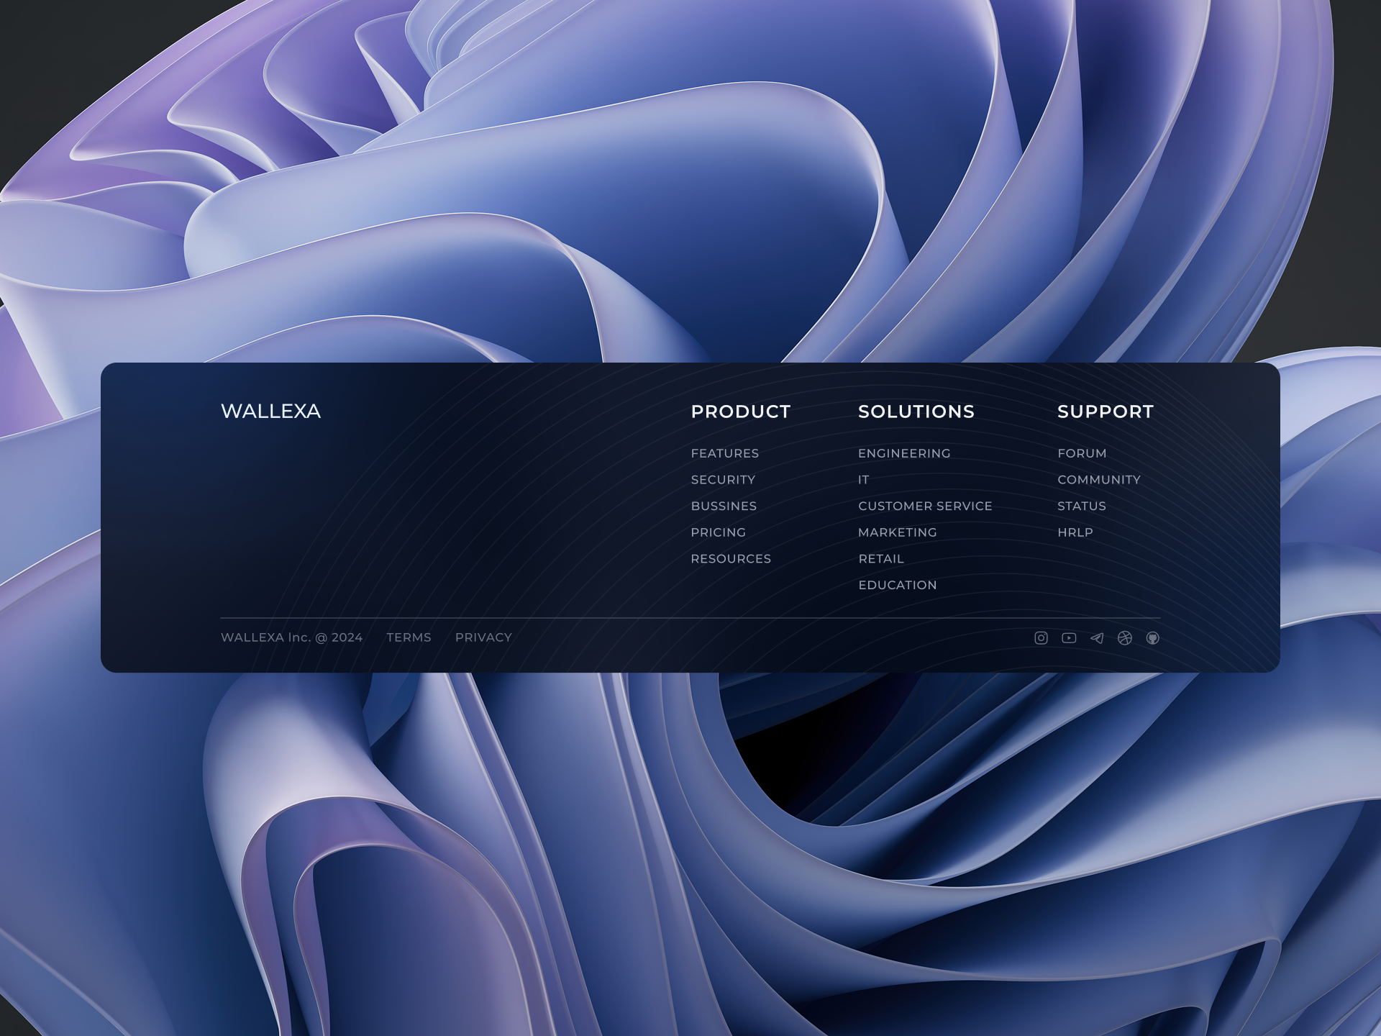Visit the COMMUNITY link
Screen dimensions: 1381x1036
[1099, 480]
